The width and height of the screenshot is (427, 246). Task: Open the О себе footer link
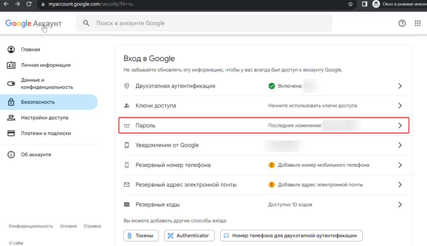pyautogui.click(x=16, y=243)
